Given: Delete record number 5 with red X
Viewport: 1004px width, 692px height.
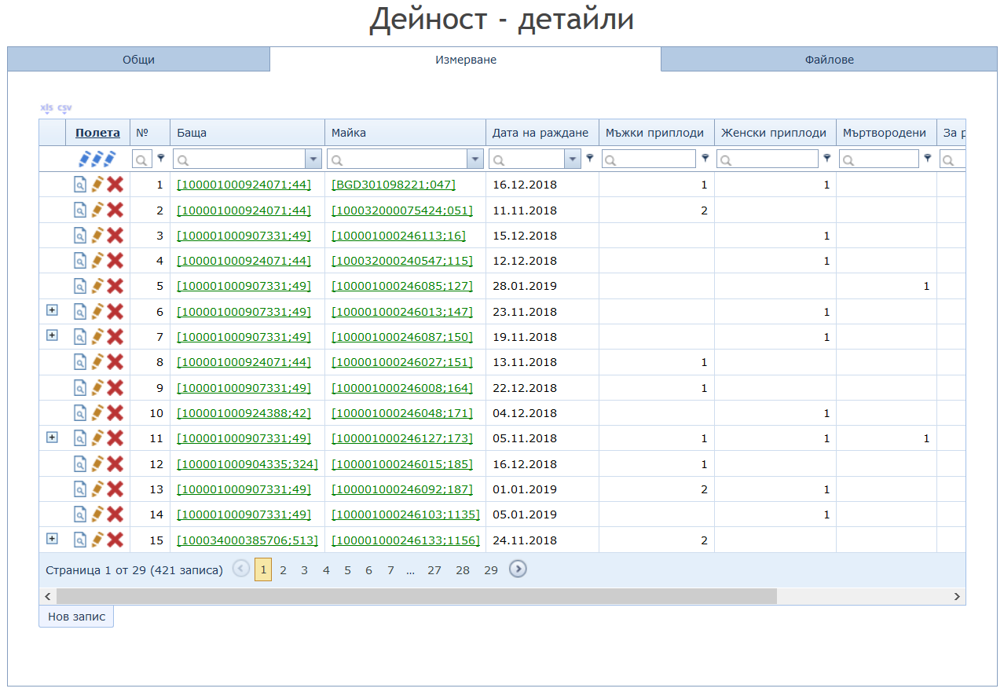Looking at the screenshot, I should tap(115, 287).
